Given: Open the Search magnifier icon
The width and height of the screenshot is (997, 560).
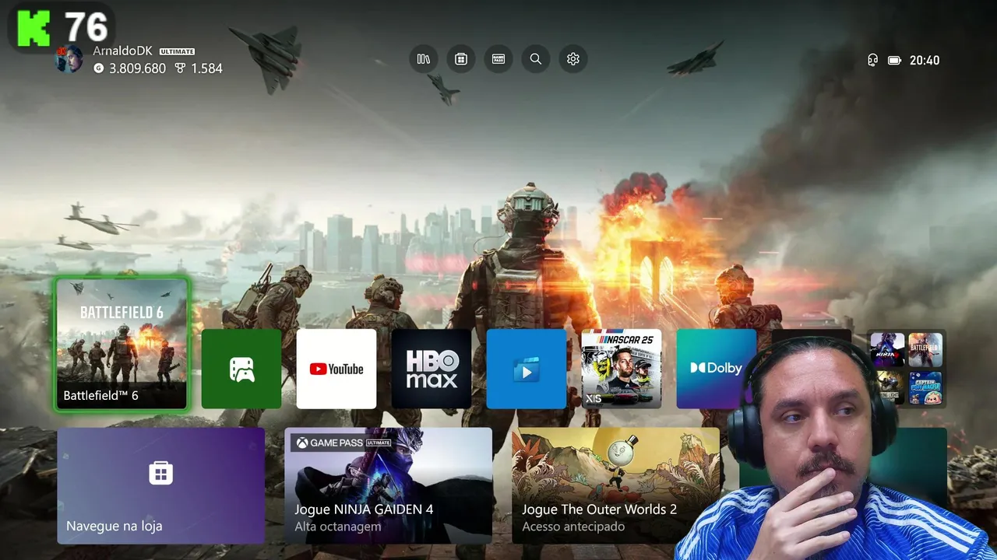Looking at the screenshot, I should pos(536,59).
